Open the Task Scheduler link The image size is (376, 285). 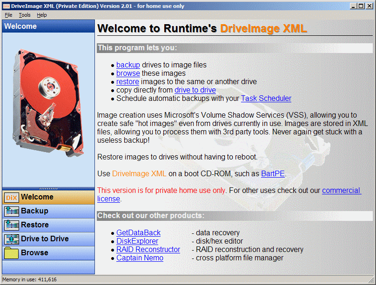click(266, 99)
